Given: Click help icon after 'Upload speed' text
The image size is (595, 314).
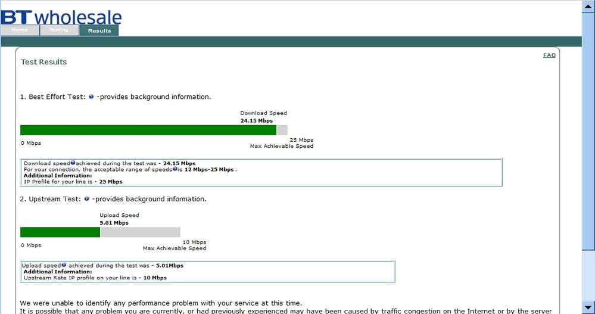Looking at the screenshot, I should (64, 265).
